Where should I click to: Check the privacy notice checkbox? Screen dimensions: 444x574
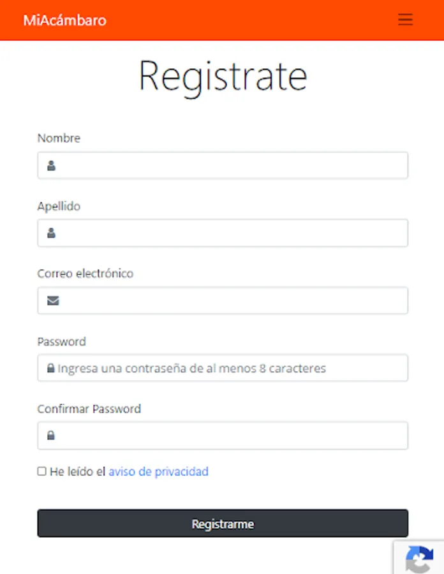click(42, 471)
